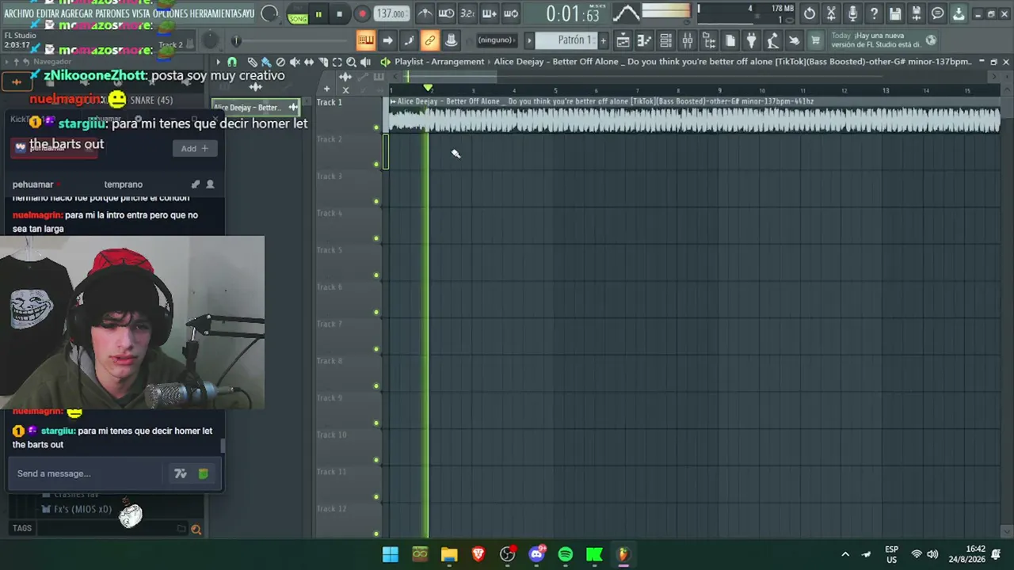Select the Zoom tool in the playlist toolbar

pyautogui.click(x=352, y=62)
